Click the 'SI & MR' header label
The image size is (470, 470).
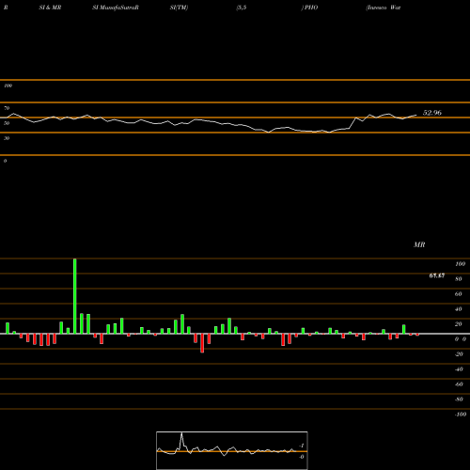pos(50,8)
